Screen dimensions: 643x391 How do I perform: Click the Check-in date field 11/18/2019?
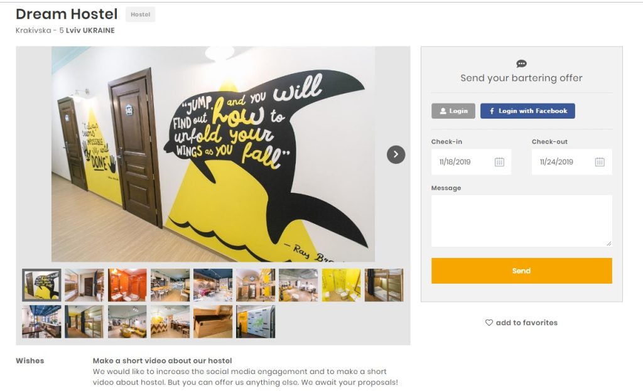[471, 162]
